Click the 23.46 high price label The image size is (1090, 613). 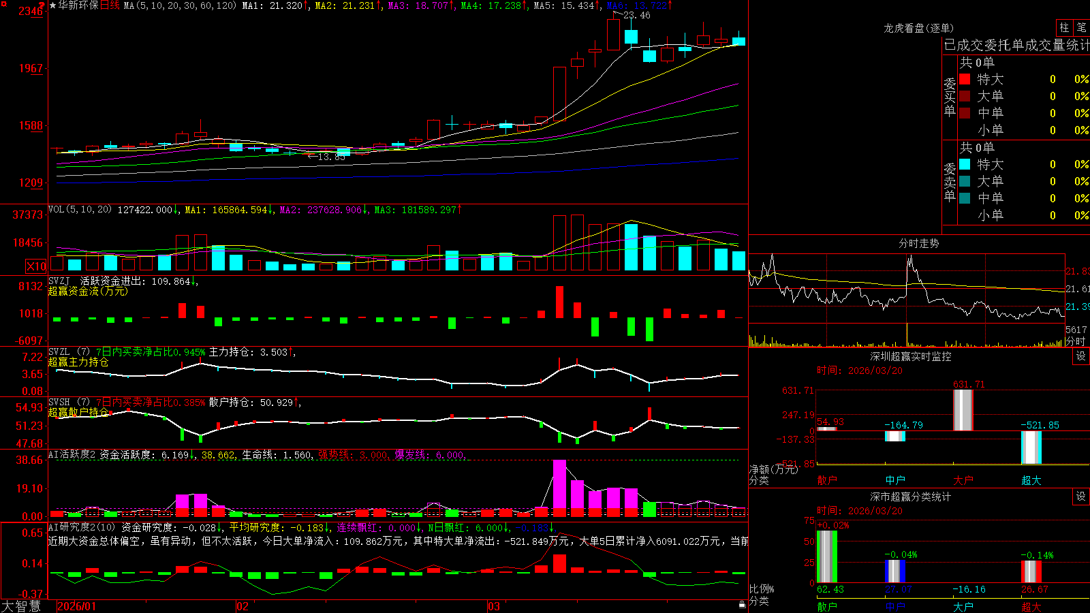[637, 15]
